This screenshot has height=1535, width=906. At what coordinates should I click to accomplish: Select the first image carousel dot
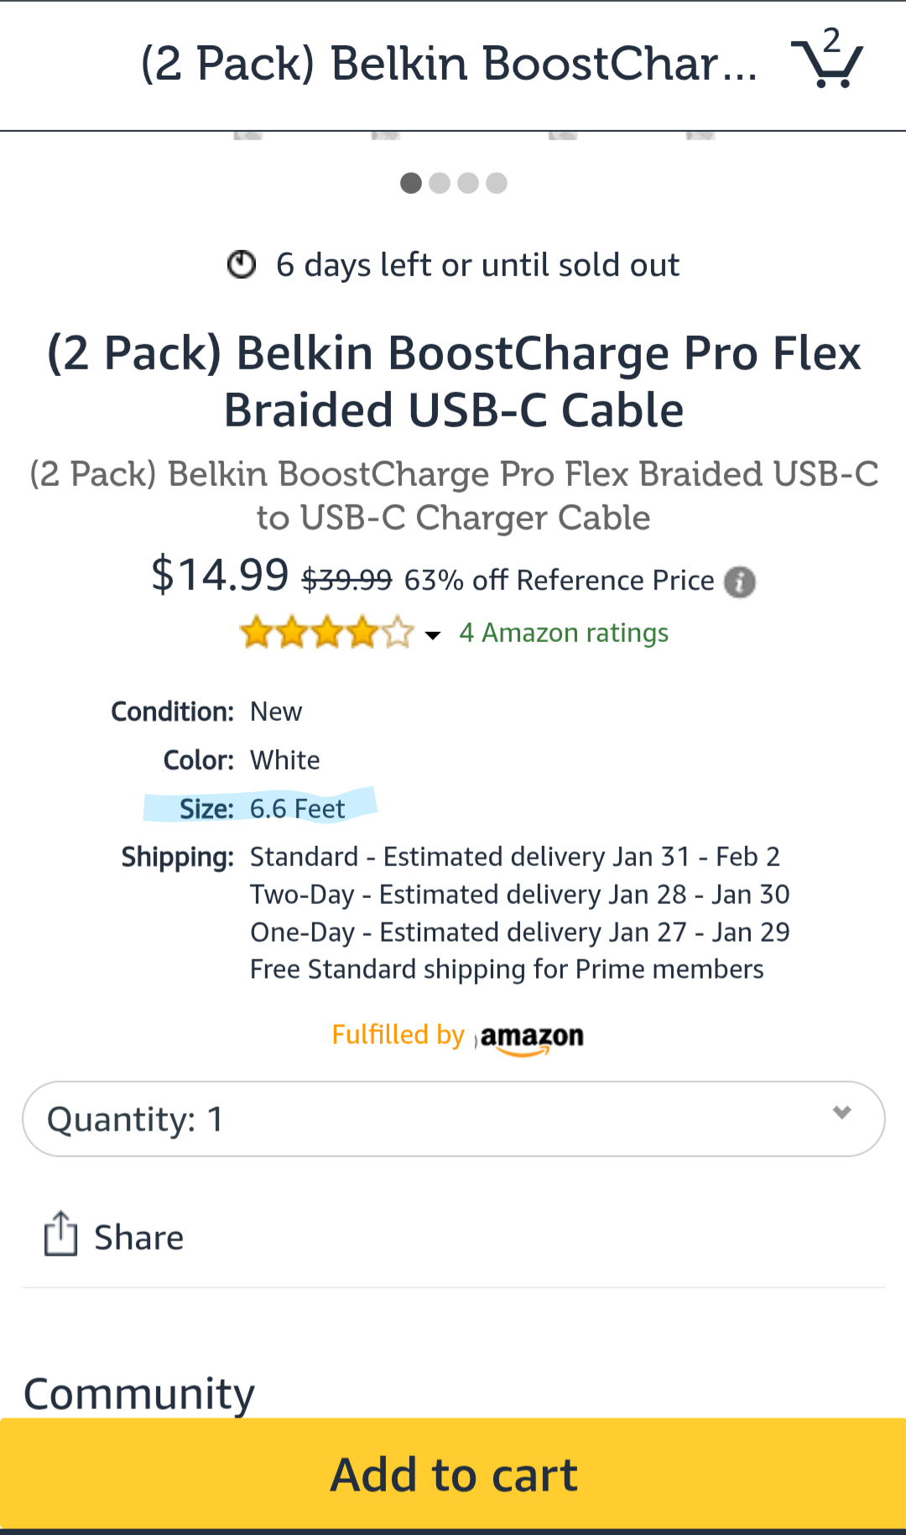click(x=411, y=183)
